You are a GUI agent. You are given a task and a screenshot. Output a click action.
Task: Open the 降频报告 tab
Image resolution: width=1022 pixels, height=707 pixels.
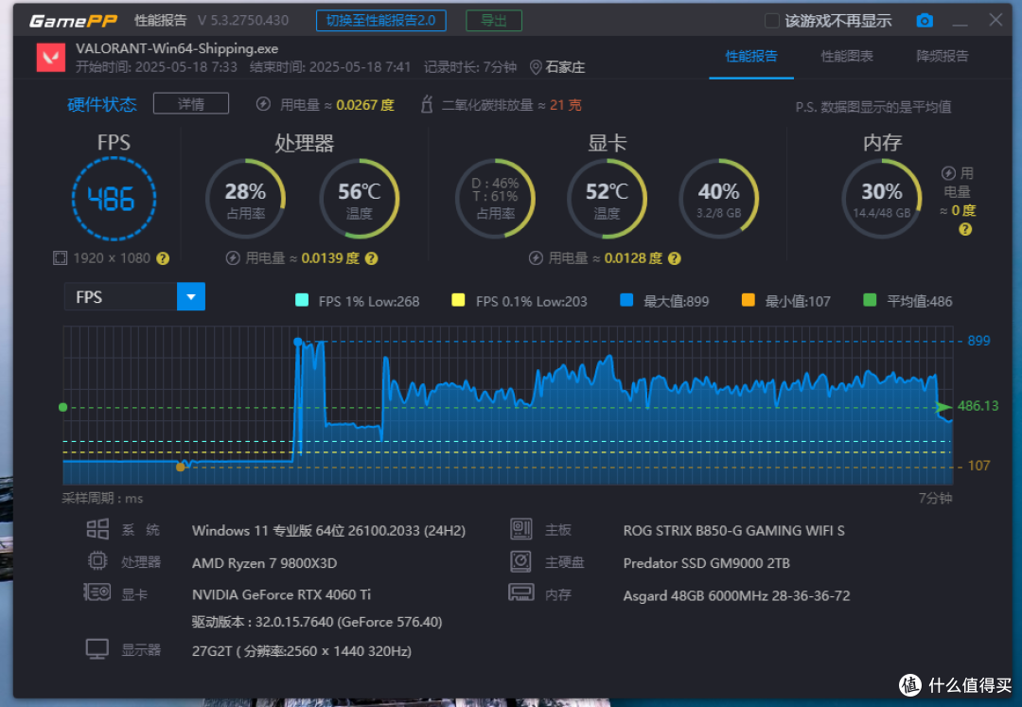click(x=943, y=56)
